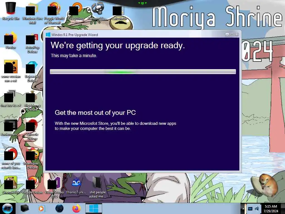This screenshot has width=285, height=214.
Task: Click the Windows Start orb
Action: [x=7, y=208]
